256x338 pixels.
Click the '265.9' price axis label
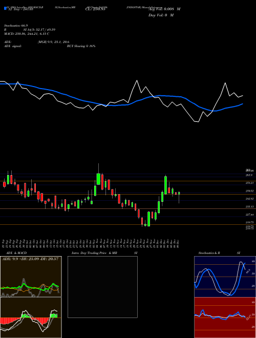(249, 175)
